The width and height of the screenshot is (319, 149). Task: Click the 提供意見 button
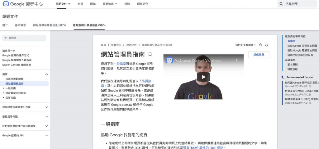(259, 55)
